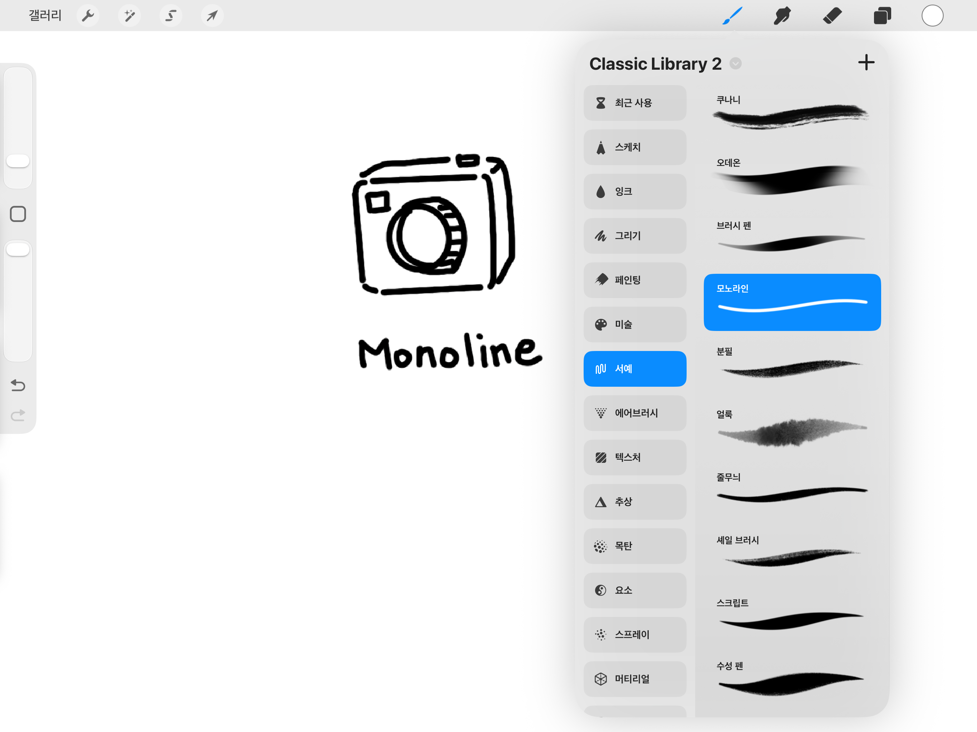Expand the Classic Library 2 dropdown chevron
The width and height of the screenshot is (977, 732).
pyautogui.click(x=735, y=64)
